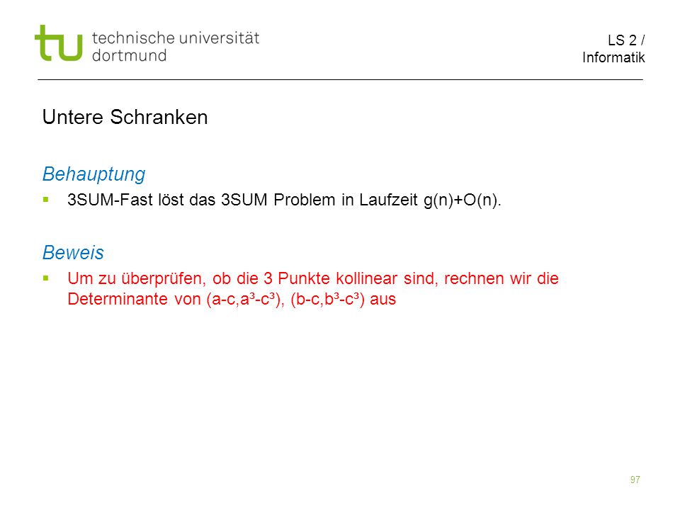Click the 'g(n)+O(n)' runtime expression
The height and width of the screenshot is (510, 680).
463,200
